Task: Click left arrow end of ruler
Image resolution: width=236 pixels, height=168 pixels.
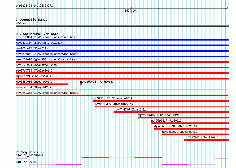Action: [x=16, y=8]
